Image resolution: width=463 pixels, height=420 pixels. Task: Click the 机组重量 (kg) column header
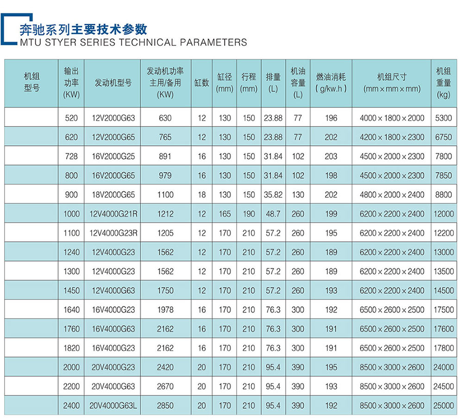pyautogui.click(x=444, y=83)
